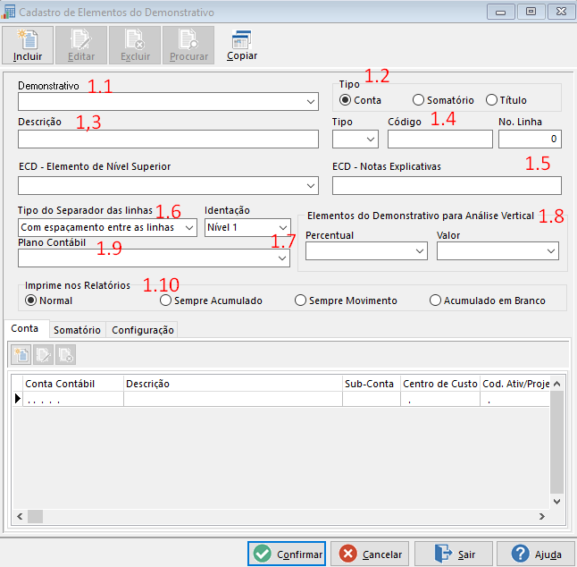This screenshot has height=567, width=577.
Task: Choose the Sempre Acumulado option
Action: coord(211,300)
